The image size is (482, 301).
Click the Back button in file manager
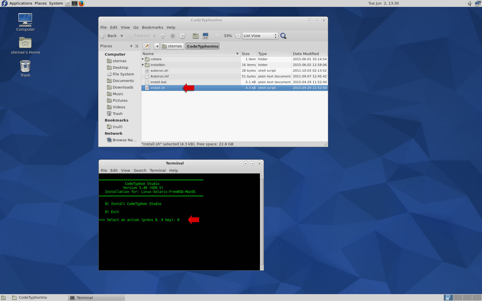pyautogui.click(x=109, y=36)
